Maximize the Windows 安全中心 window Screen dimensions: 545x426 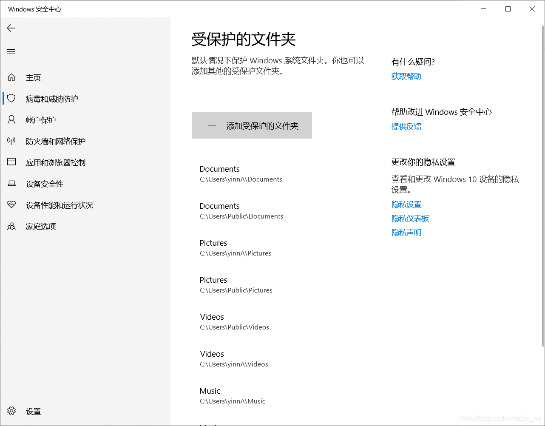pyautogui.click(x=508, y=9)
